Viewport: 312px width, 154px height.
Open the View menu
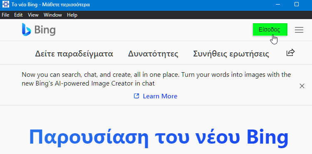point(33,15)
